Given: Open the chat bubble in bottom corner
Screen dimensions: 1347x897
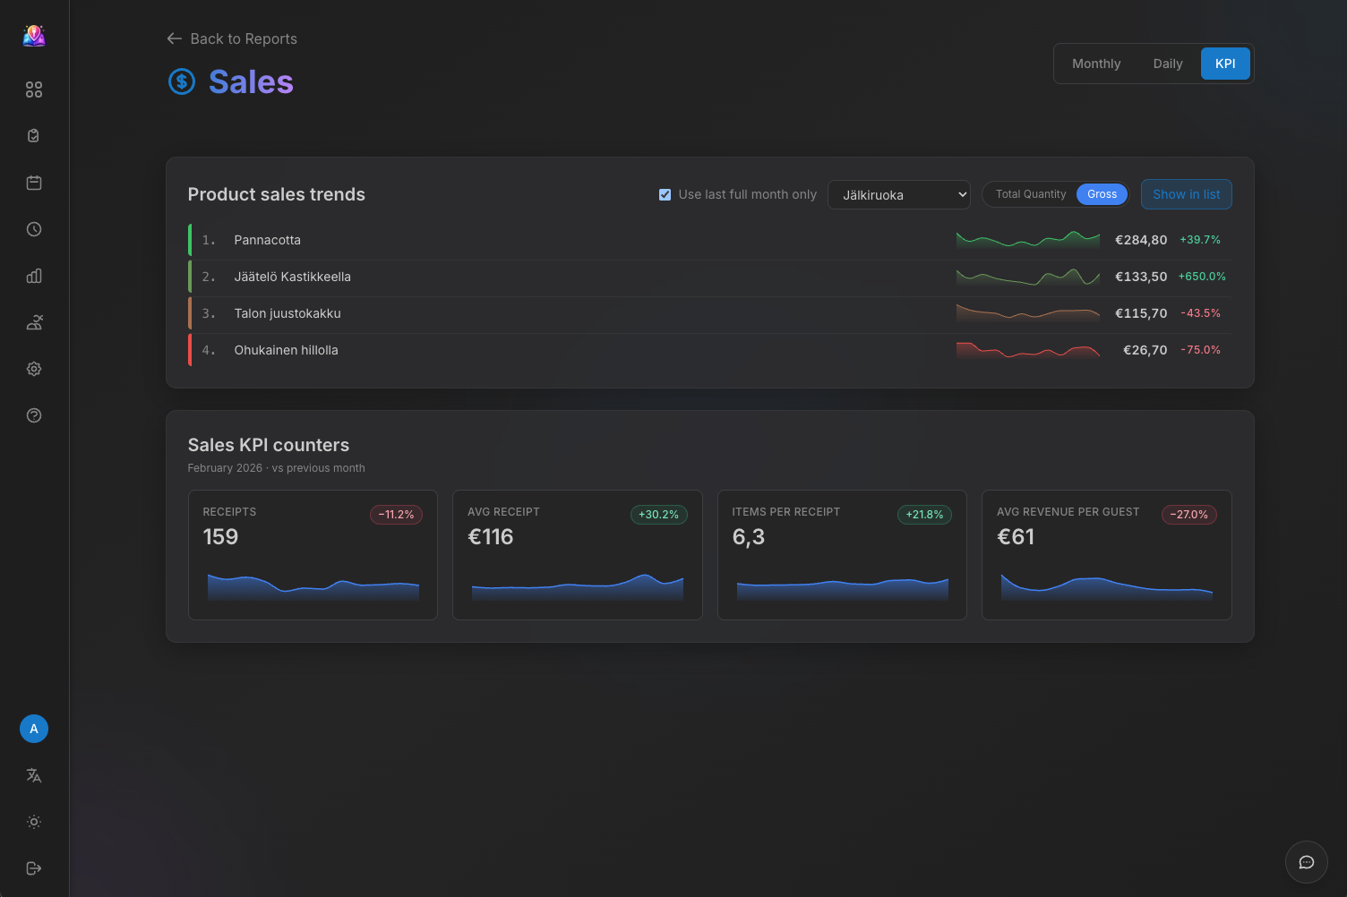Looking at the screenshot, I should click(1307, 862).
